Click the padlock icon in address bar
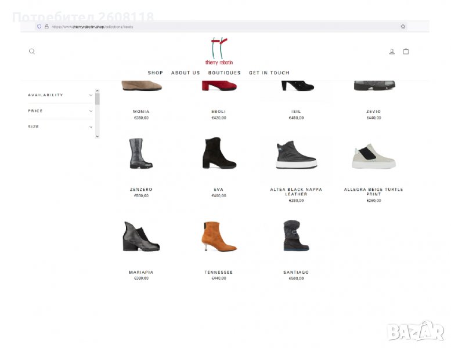 46,27
